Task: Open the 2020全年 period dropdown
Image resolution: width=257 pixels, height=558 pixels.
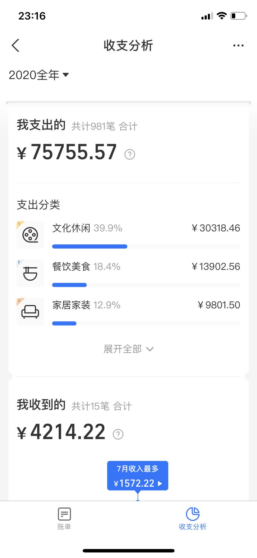Action: pos(38,75)
